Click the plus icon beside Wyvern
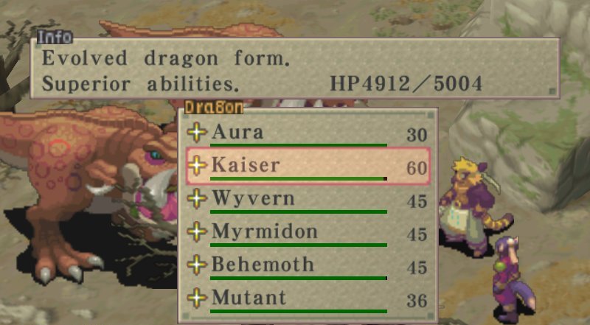Screen dimensions: 590x325 point(197,199)
